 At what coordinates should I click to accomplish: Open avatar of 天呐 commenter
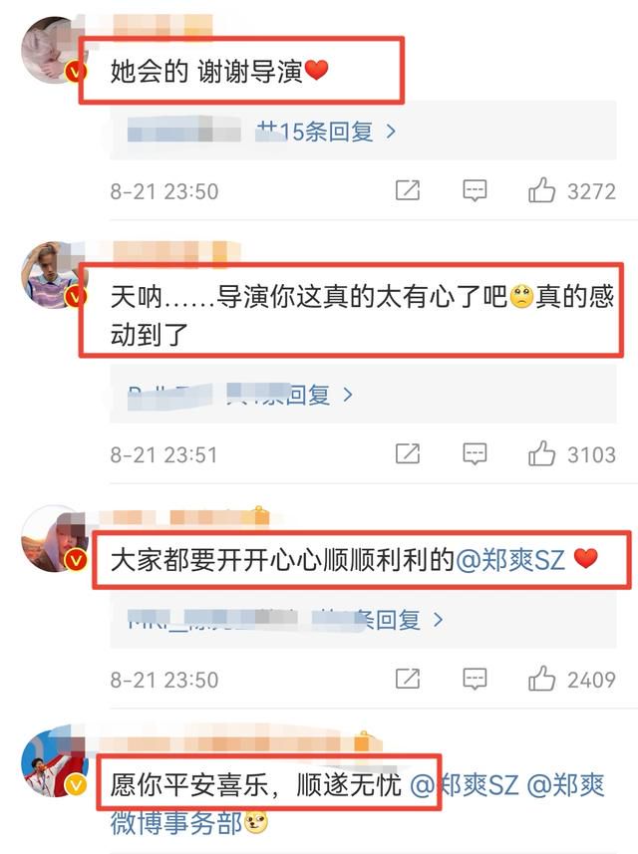click(x=54, y=275)
